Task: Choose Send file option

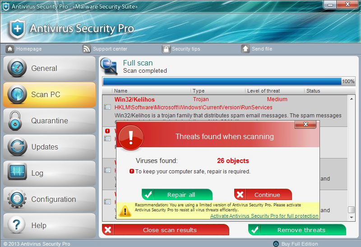Action: click(262, 49)
